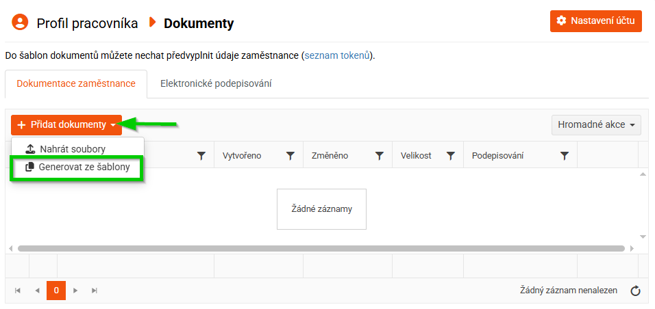Click page number 0 in pager

pyautogui.click(x=56, y=291)
